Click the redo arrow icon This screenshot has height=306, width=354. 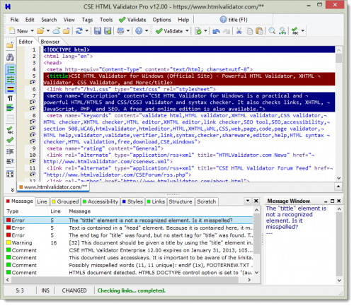click(227, 30)
